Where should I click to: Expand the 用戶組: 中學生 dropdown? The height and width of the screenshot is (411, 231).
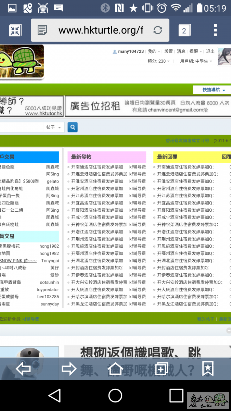[x=196, y=61]
